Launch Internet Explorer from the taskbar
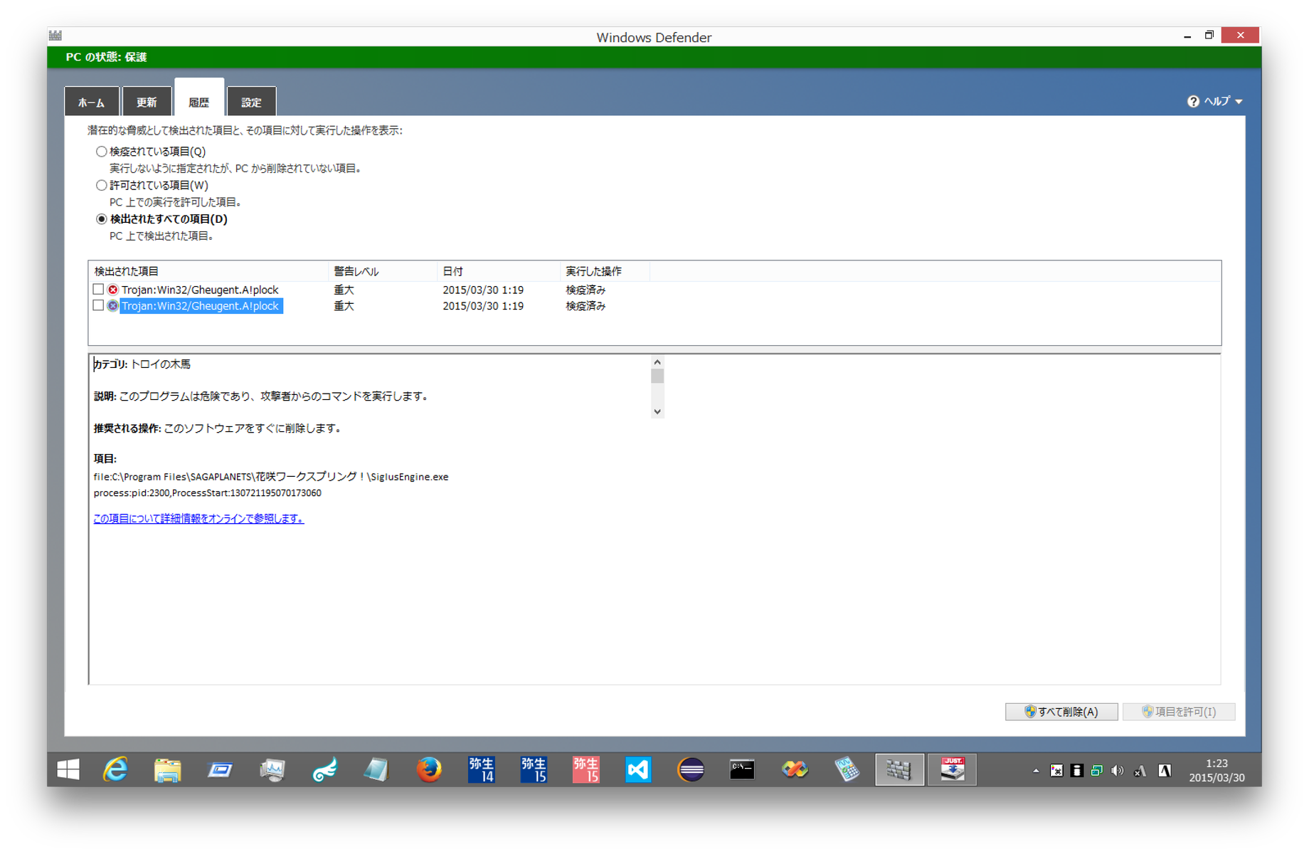This screenshot has height=854, width=1309. pyautogui.click(x=115, y=769)
